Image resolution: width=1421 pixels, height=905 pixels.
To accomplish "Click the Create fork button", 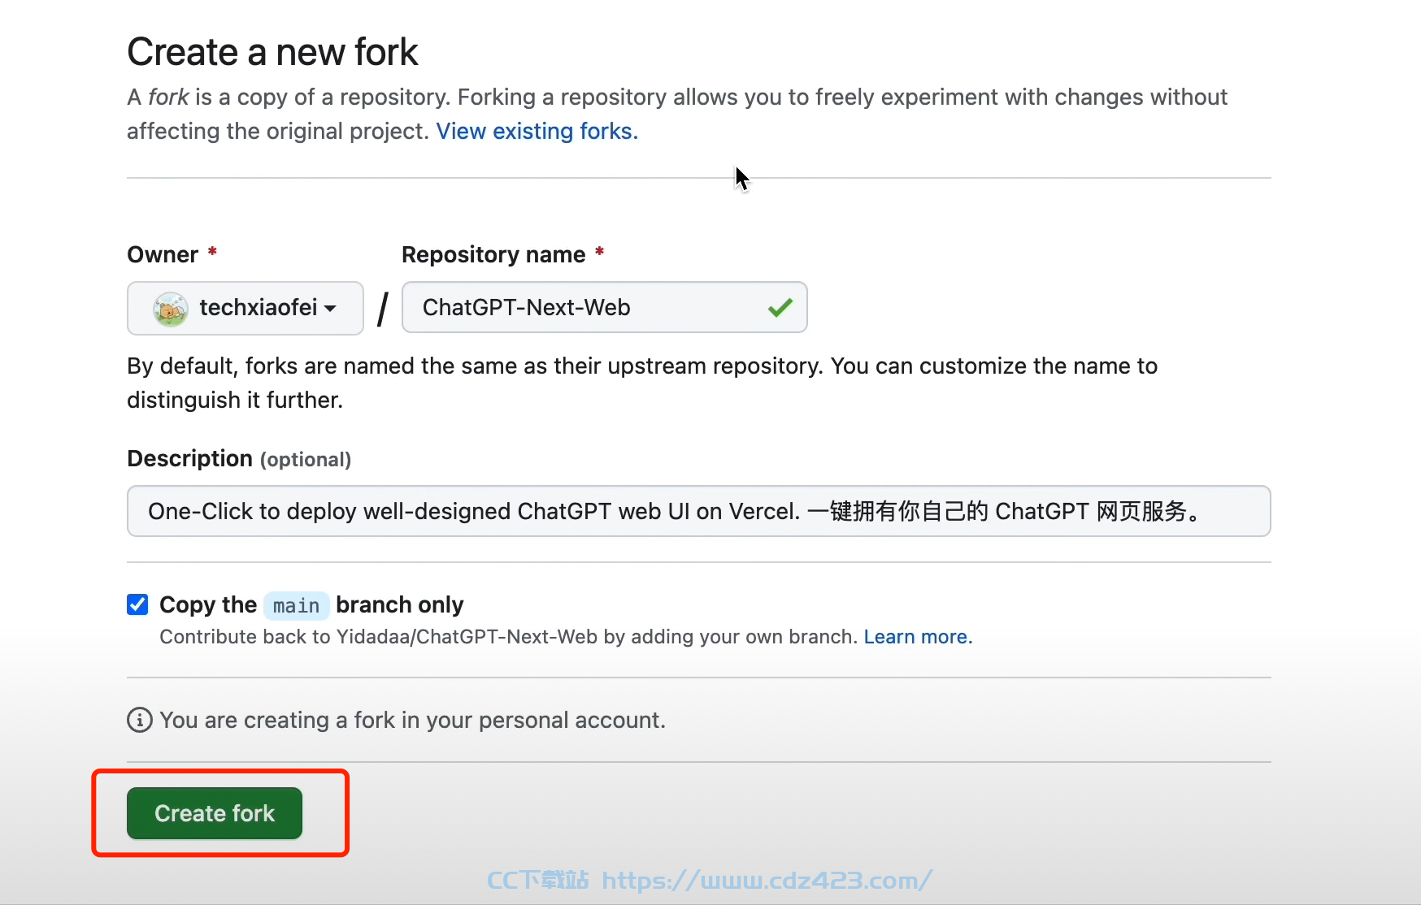I will coord(215,813).
